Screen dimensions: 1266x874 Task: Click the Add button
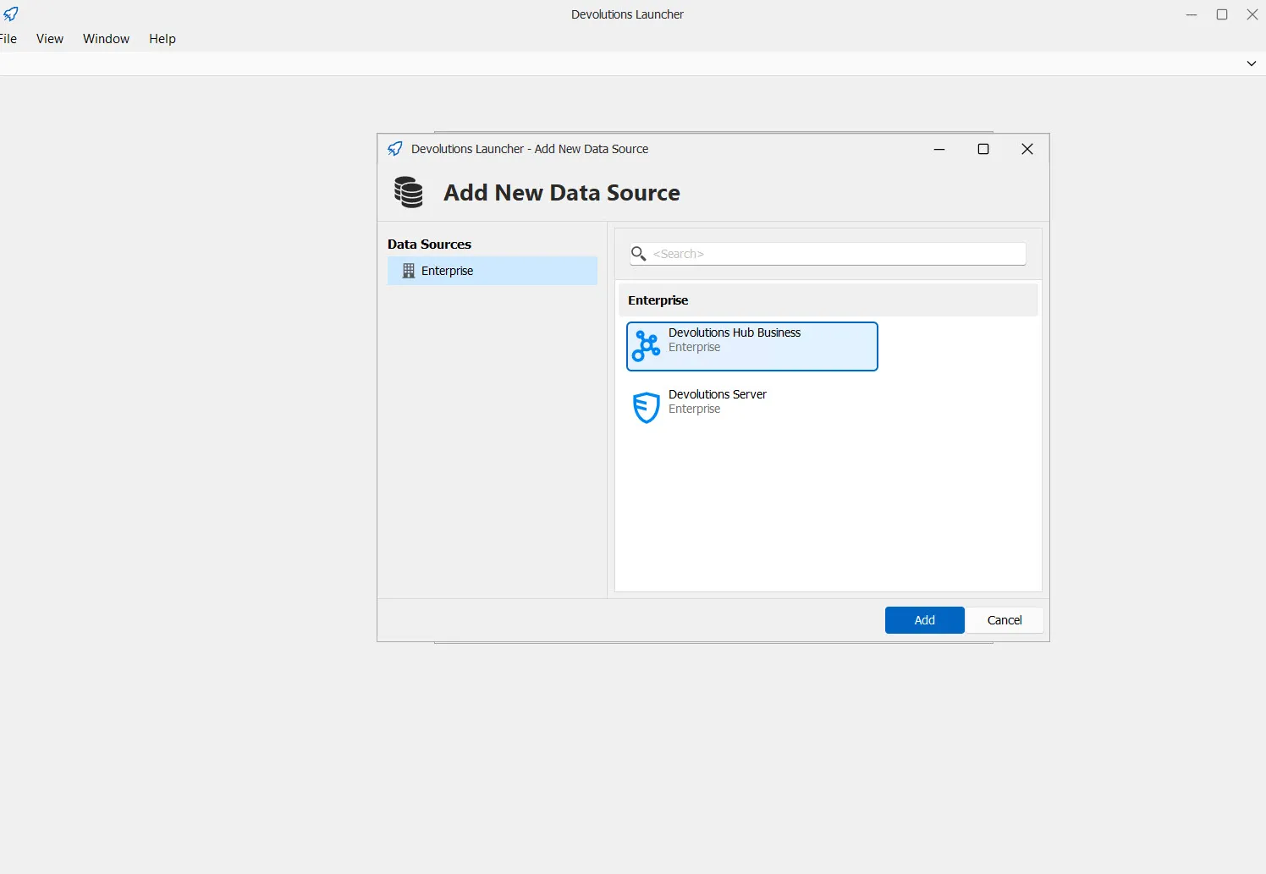pyautogui.click(x=925, y=620)
